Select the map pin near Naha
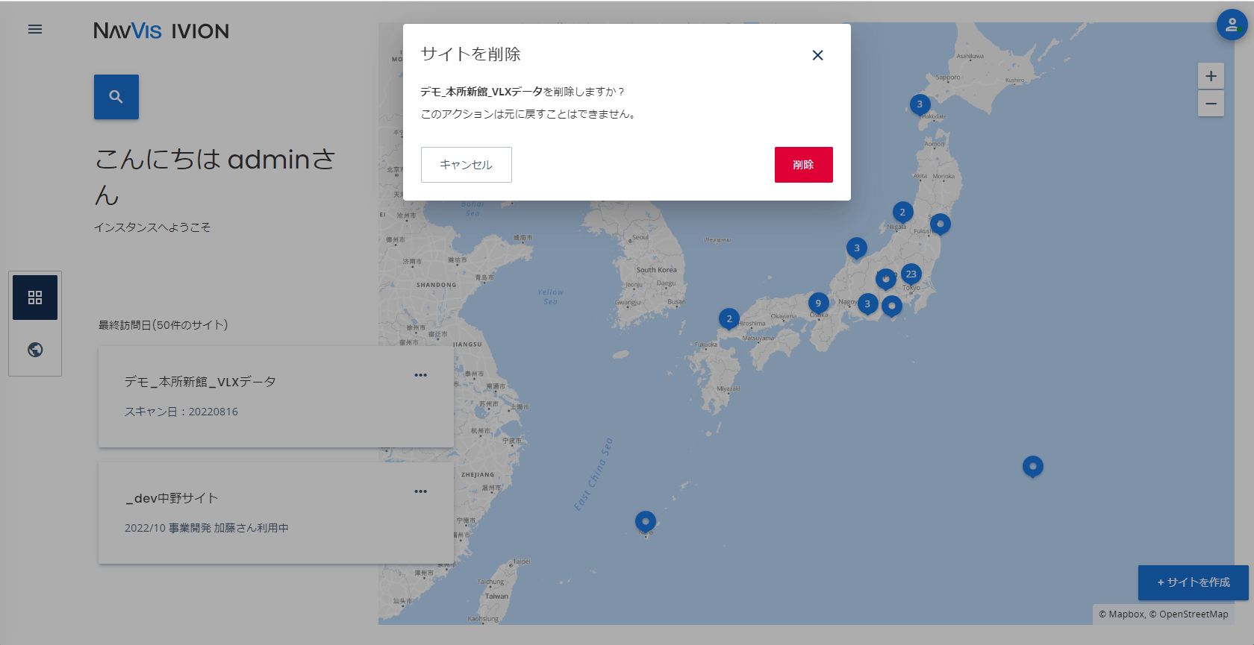Viewport: 1254px width, 645px height. 646,521
